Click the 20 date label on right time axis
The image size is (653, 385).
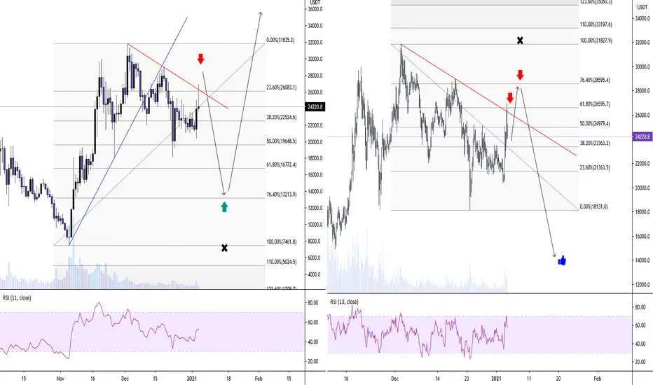click(x=558, y=379)
